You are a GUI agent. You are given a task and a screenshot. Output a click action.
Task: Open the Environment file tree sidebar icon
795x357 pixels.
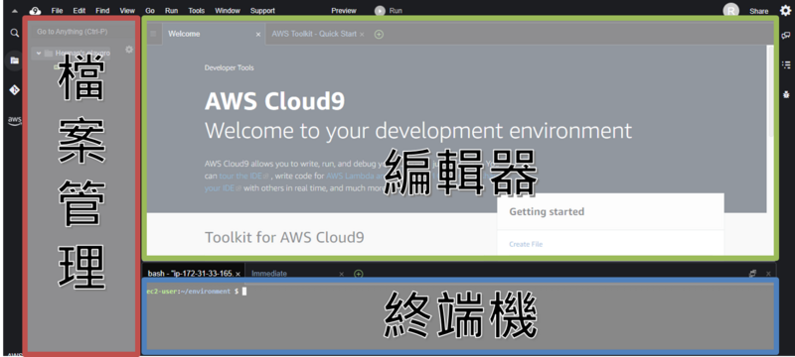[15, 60]
